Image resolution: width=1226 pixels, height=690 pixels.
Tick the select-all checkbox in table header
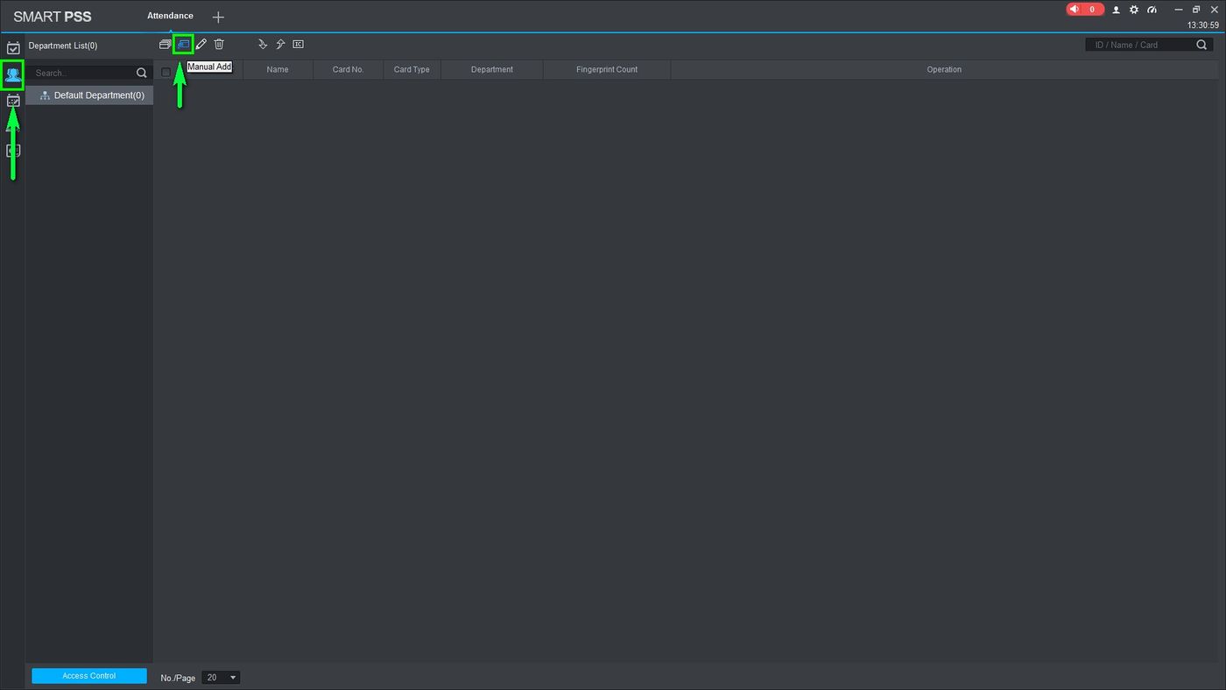click(166, 72)
